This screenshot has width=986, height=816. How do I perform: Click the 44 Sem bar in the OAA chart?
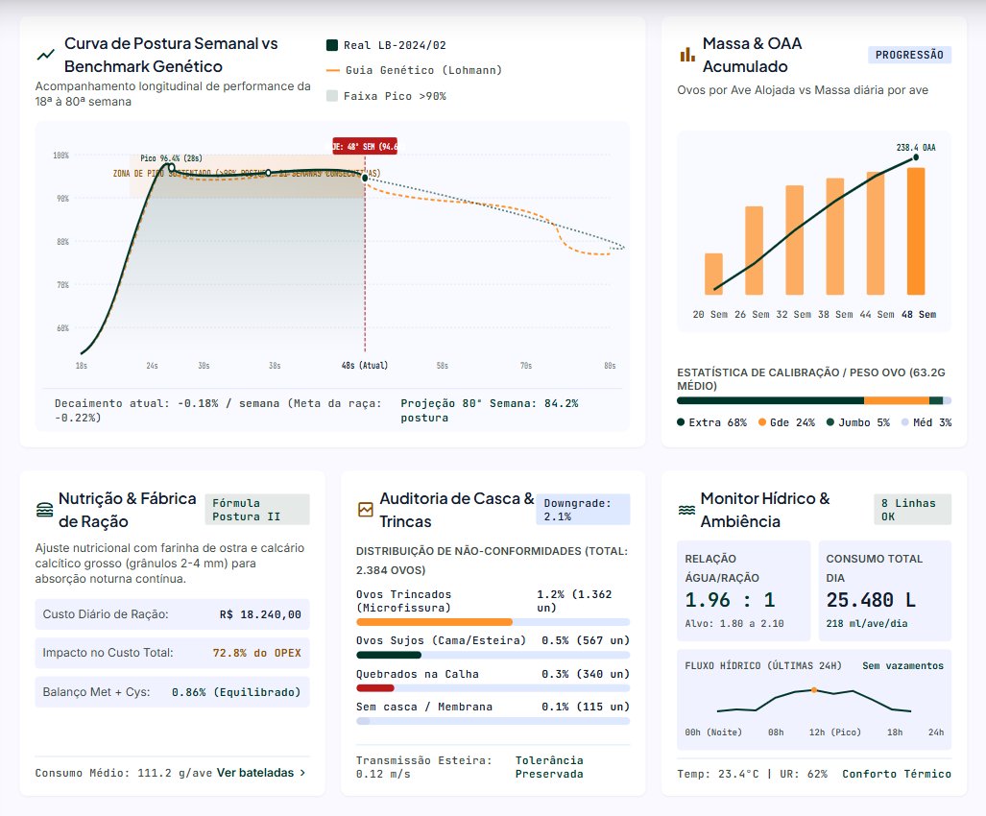pyautogui.click(x=876, y=233)
